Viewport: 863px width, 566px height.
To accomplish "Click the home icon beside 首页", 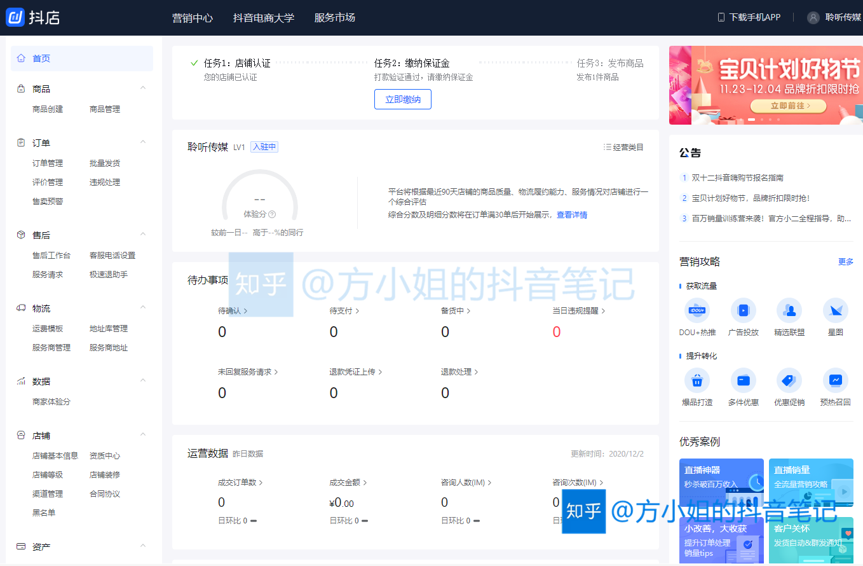I will point(21,59).
